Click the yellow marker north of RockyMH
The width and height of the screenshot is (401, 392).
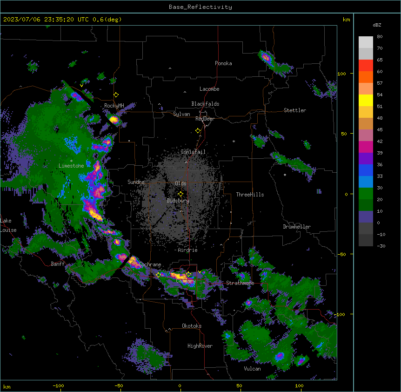pyautogui.click(x=116, y=95)
